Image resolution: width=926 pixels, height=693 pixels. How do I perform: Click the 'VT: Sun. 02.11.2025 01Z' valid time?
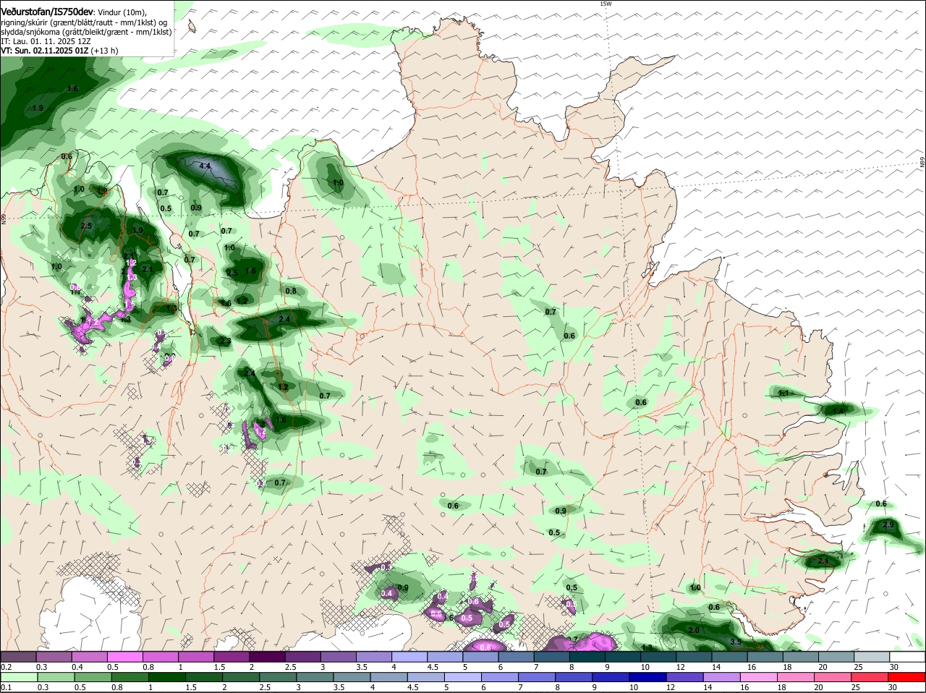pyautogui.click(x=45, y=51)
